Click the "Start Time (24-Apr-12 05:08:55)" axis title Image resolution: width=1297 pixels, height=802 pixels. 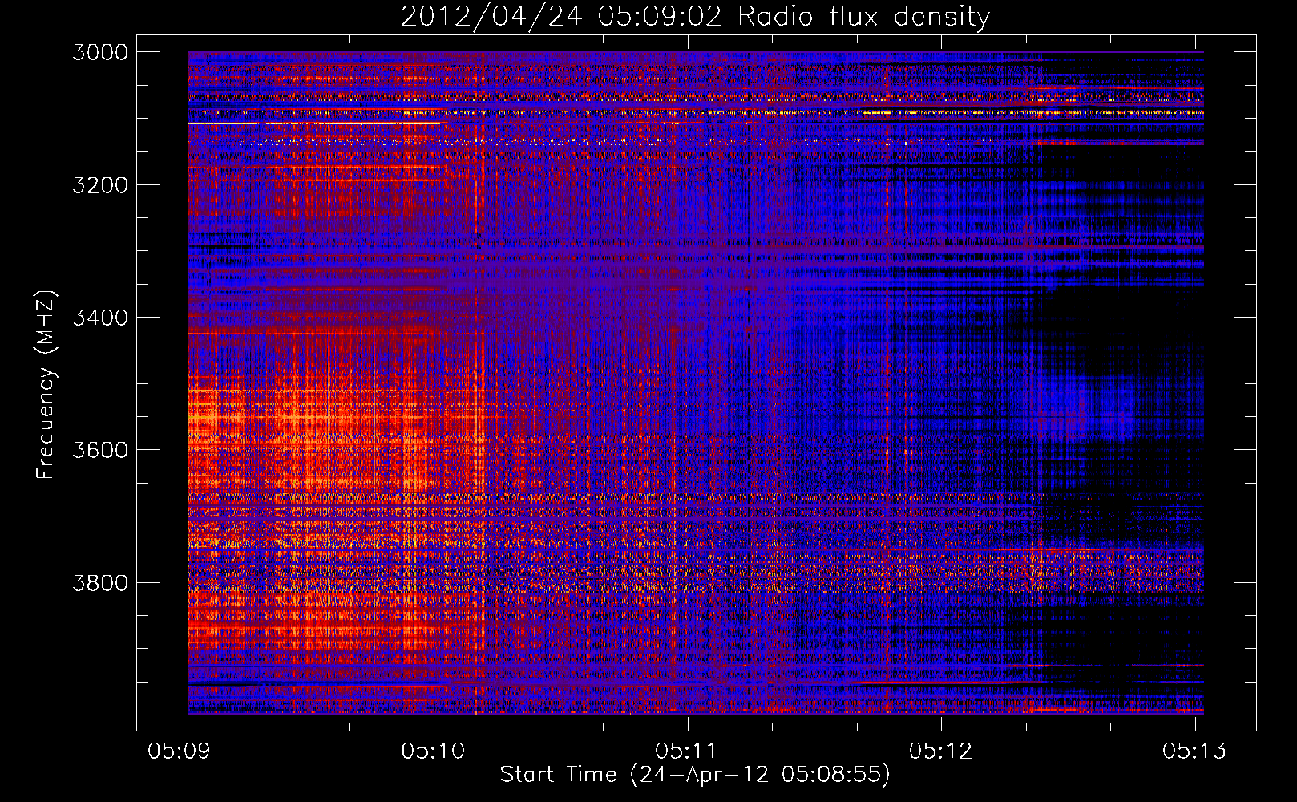pyautogui.click(x=695, y=775)
